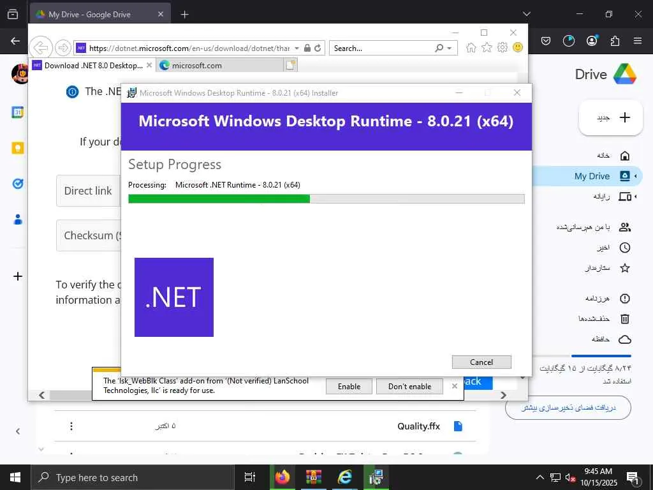Image resolution: width=653 pixels, height=490 pixels.
Task: Click the IE Search box
Action: click(381, 48)
